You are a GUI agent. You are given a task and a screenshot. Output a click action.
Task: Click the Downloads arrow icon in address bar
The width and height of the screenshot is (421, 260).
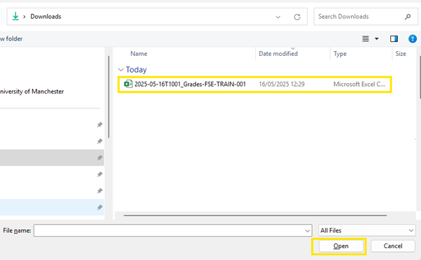15,16
